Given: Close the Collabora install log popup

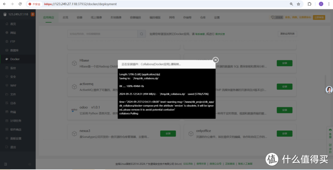Looking at the screenshot, I should click(215, 60).
